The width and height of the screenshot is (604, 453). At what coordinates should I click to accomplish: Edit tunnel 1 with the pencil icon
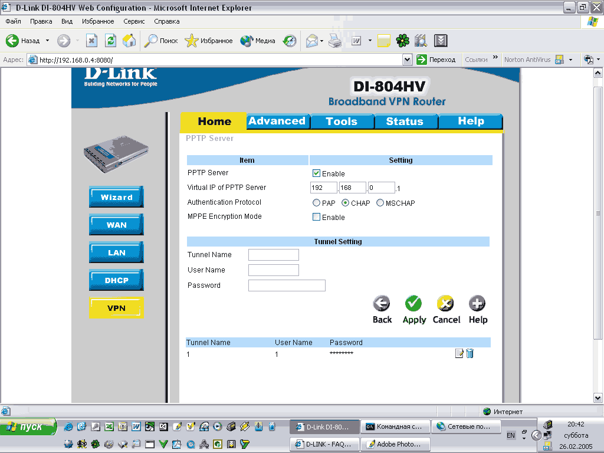[x=459, y=353]
